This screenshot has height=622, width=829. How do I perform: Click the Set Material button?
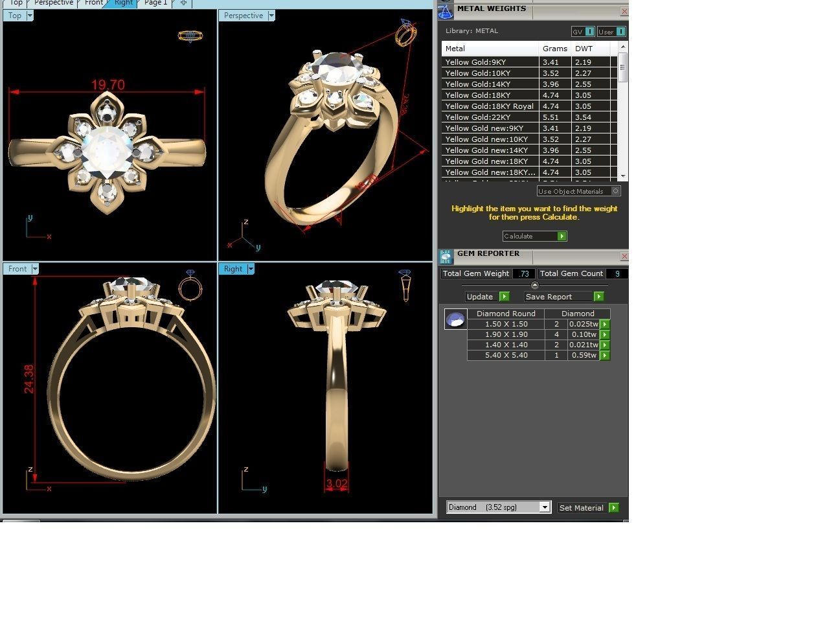[x=583, y=508]
